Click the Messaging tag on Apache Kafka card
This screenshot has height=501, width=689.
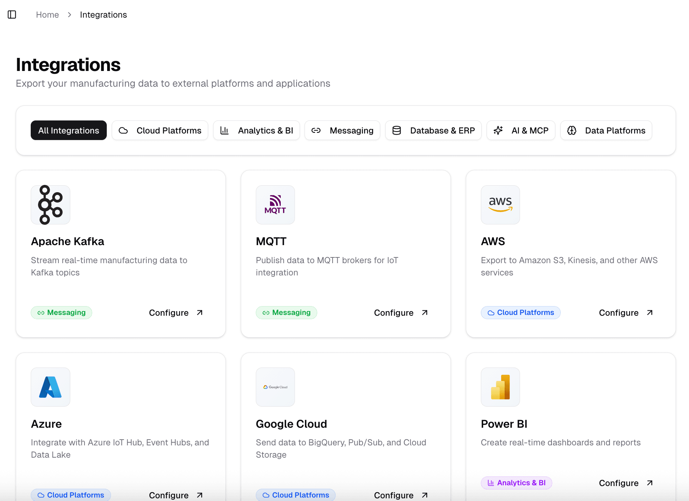coord(61,313)
